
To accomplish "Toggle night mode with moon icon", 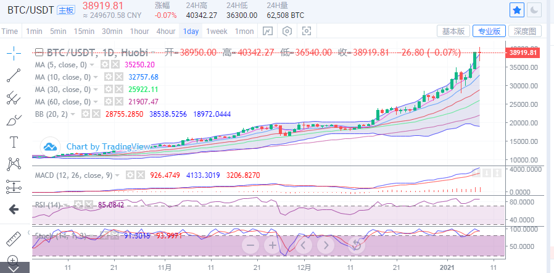I will click(x=534, y=10).
